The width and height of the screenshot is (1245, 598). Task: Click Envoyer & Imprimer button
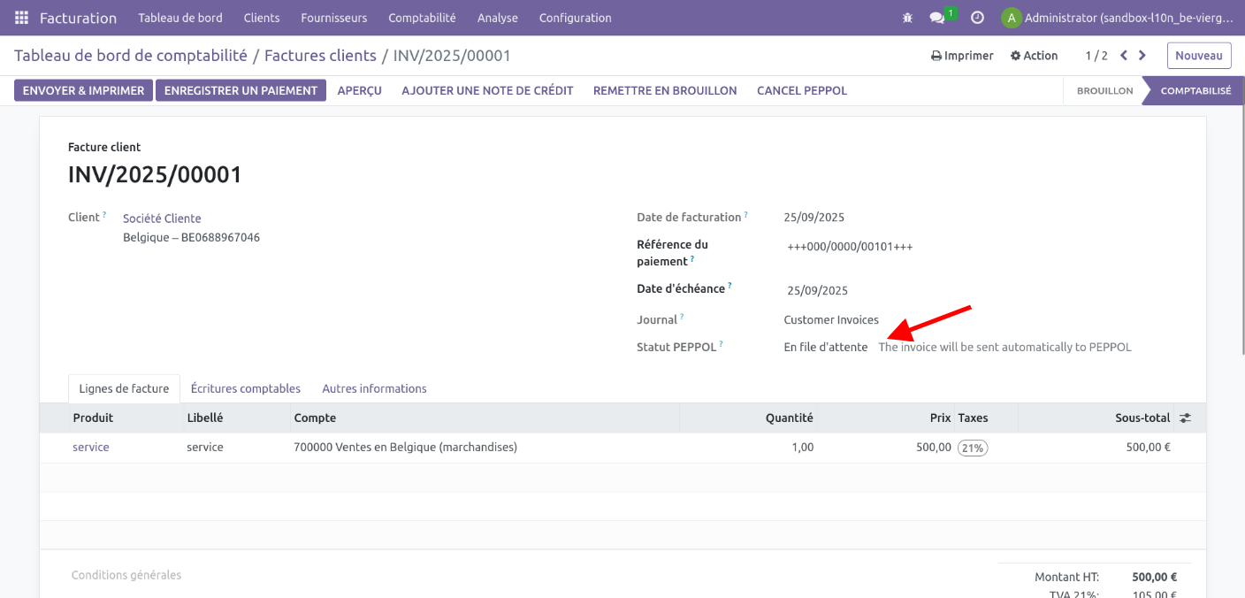tap(83, 90)
